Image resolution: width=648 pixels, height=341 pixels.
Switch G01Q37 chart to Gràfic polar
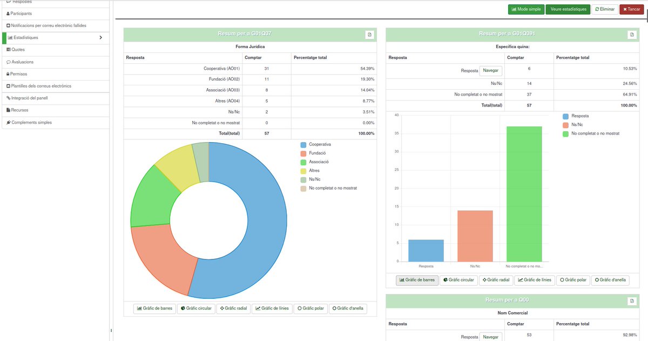pos(310,309)
